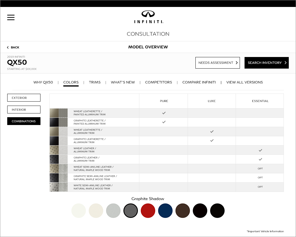Image resolution: width=296 pixels, height=237 pixels.
Task: Click the Luxe checkmark for Wheat Leatherette / Aluminum Trim
Action: [212, 132]
